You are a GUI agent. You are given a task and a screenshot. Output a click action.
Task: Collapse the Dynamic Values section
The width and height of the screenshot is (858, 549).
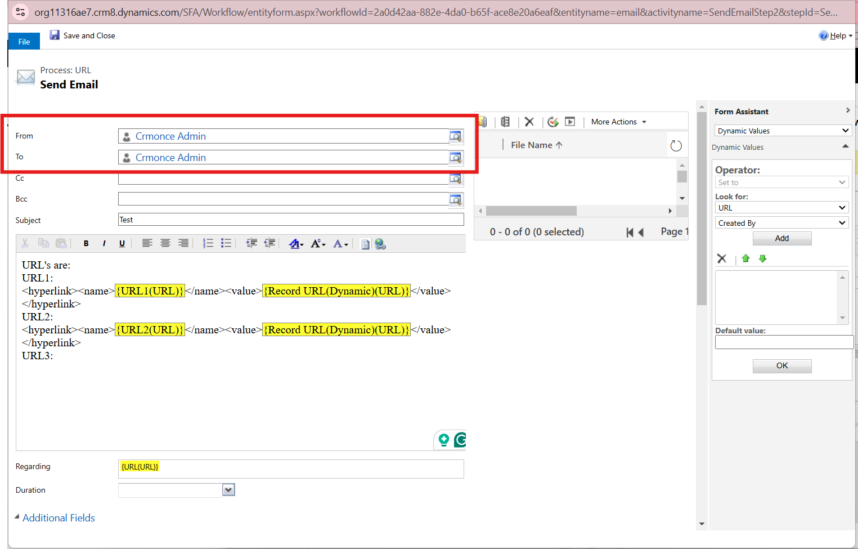point(845,146)
